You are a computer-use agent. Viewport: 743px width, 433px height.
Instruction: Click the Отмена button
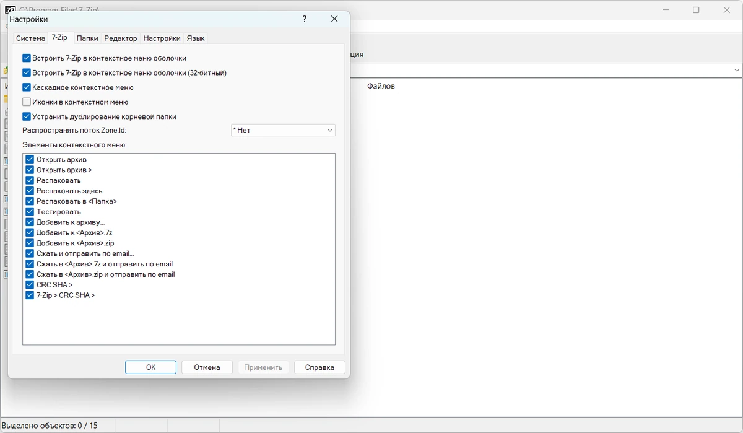point(207,367)
